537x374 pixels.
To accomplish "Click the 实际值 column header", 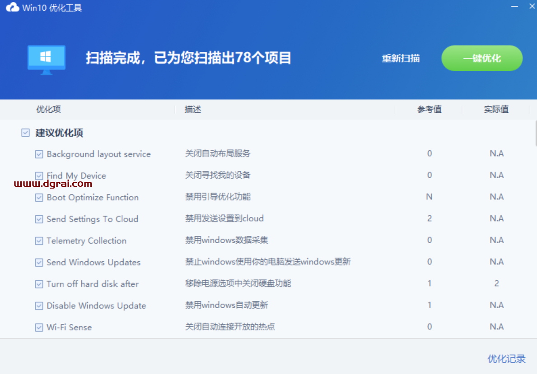I will point(496,109).
